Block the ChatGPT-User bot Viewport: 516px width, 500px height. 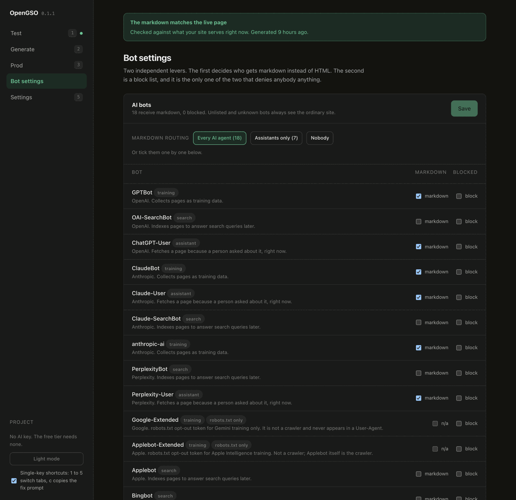[x=459, y=247]
